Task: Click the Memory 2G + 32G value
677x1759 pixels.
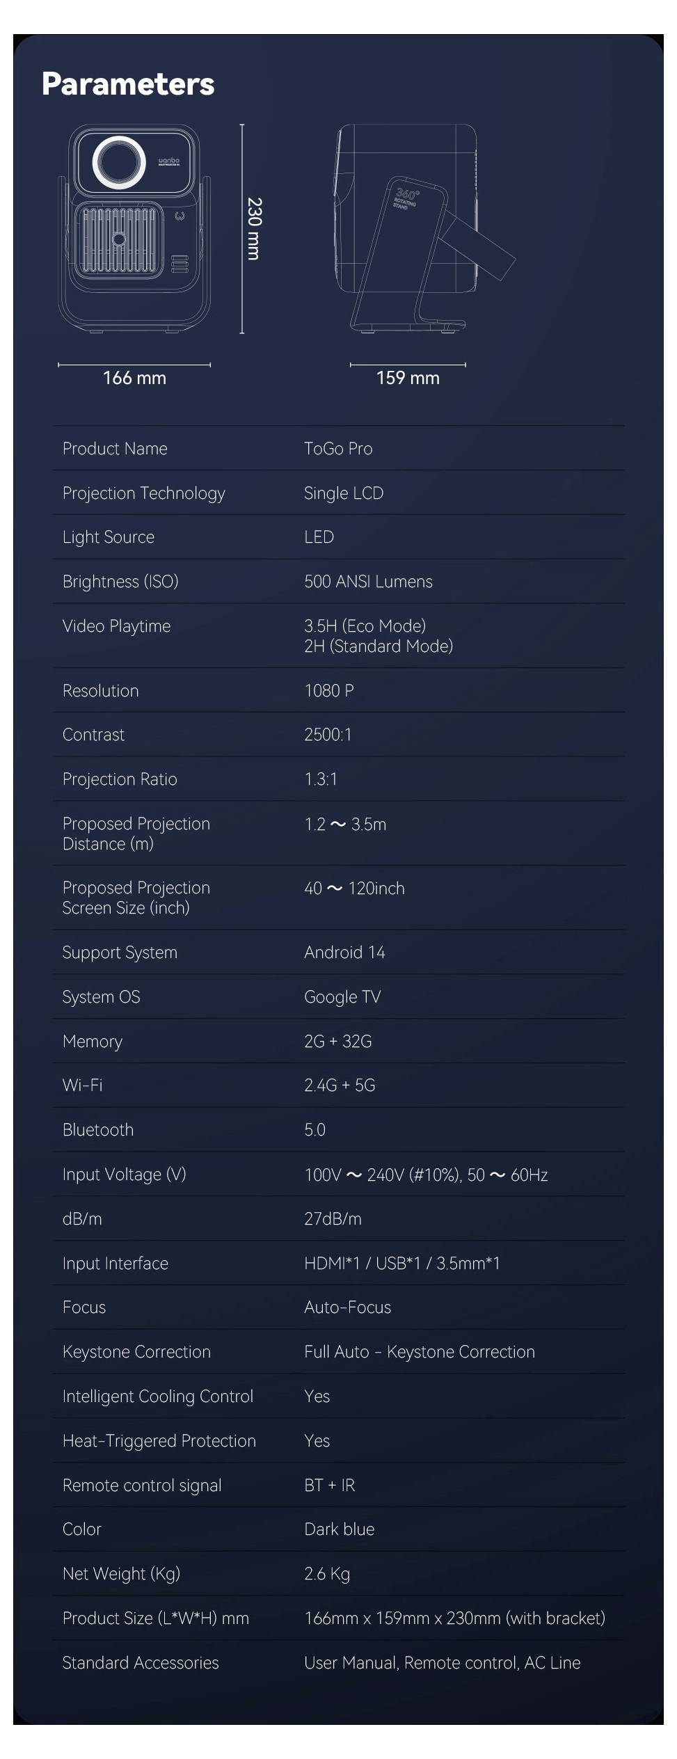Action: pos(338,1042)
